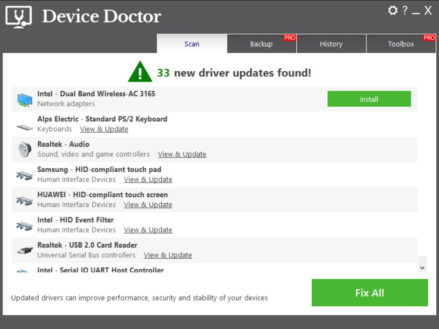Screen dimensions: 439x329
Task: Open the Toolbox tab
Action: (x=401, y=44)
